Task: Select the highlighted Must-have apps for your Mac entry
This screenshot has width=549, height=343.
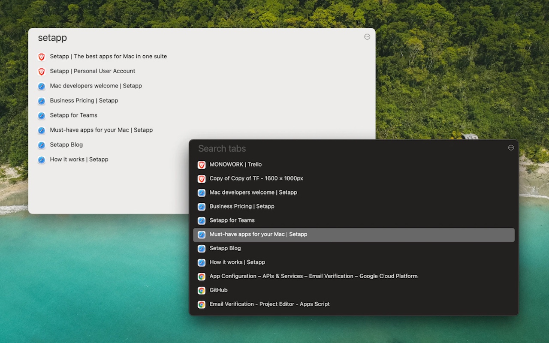Action: [x=258, y=234]
